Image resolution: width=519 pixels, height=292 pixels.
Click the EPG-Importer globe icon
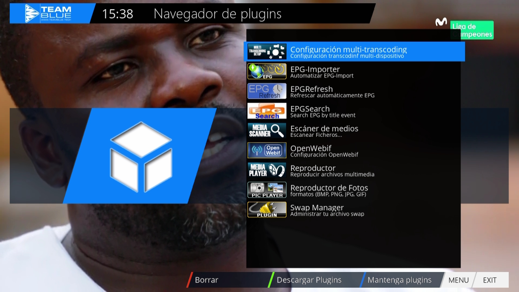point(267,71)
